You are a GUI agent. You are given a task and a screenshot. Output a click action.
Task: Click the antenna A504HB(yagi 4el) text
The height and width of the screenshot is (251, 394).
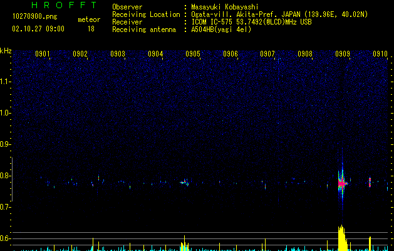221,29
